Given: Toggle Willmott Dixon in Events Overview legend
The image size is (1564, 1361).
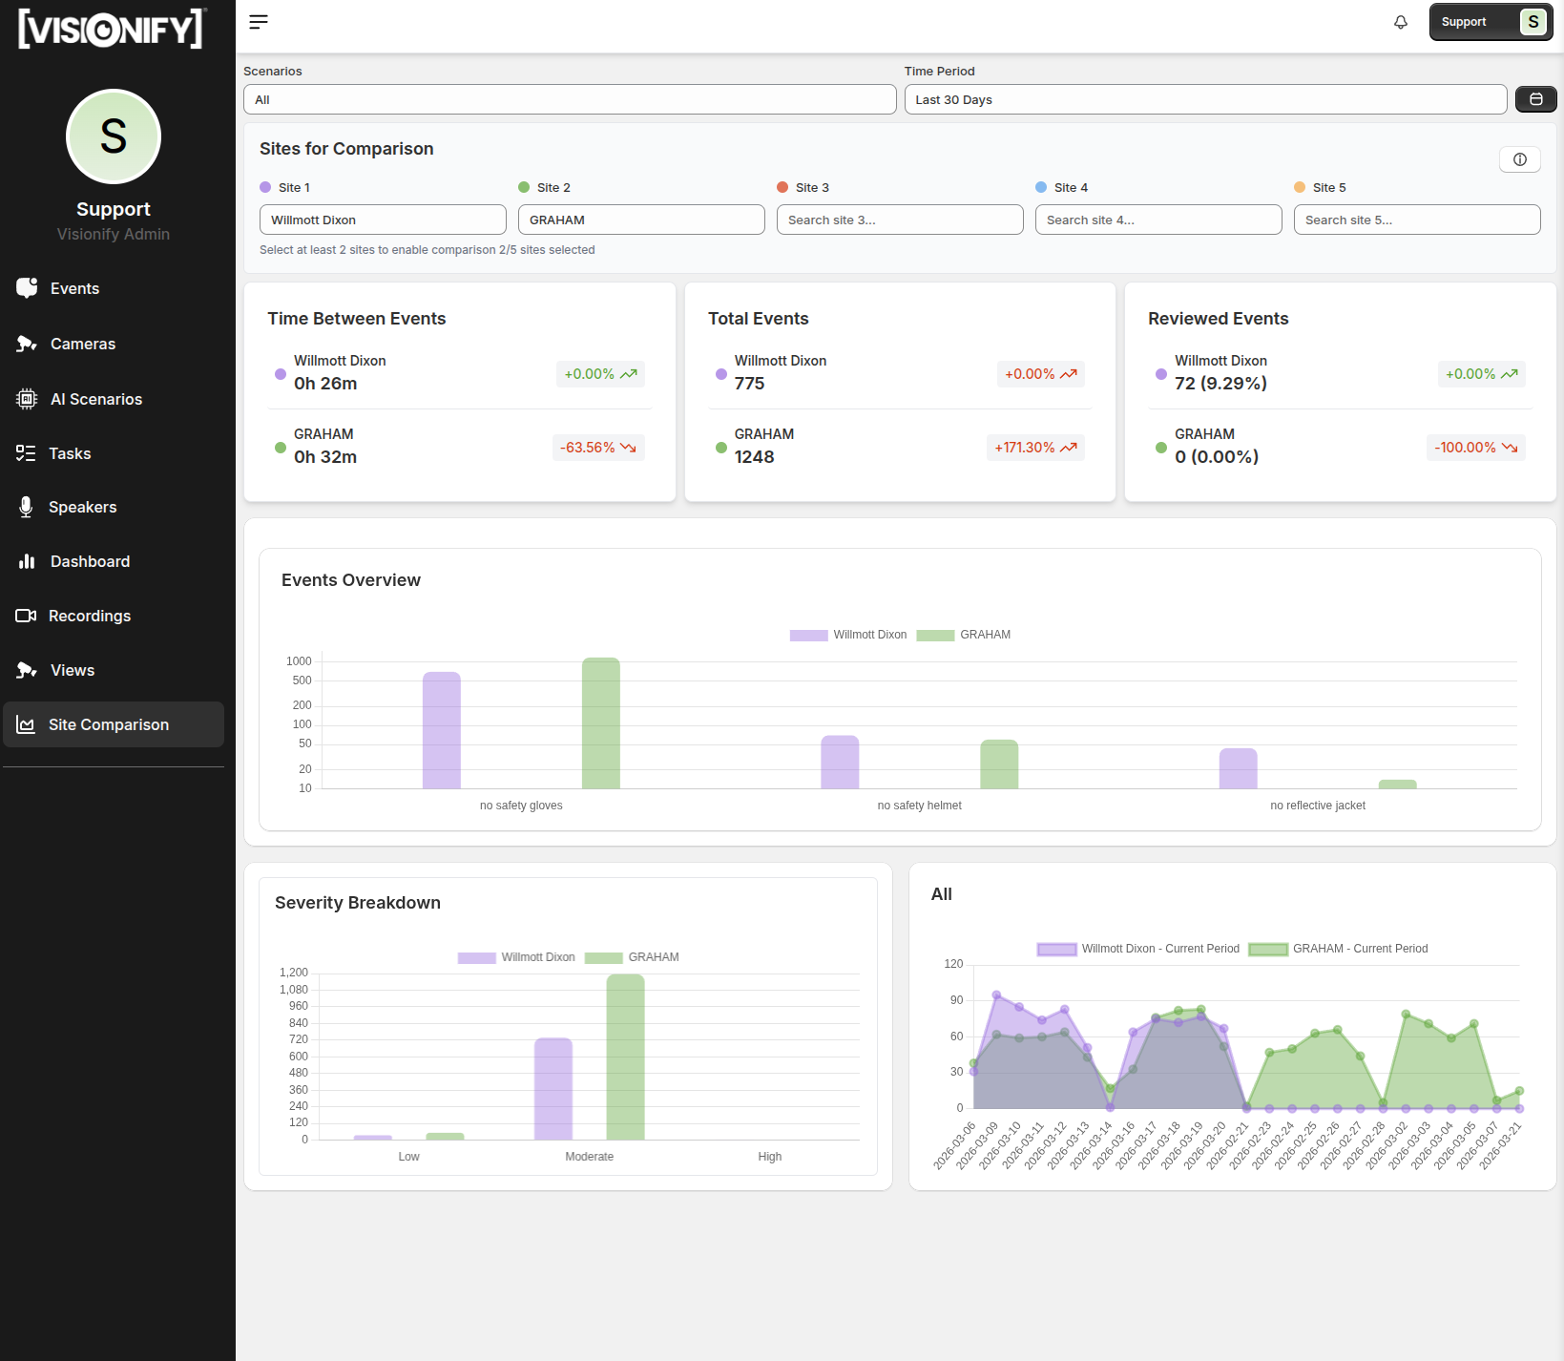Looking at the screenshot, I should [848, 635].
